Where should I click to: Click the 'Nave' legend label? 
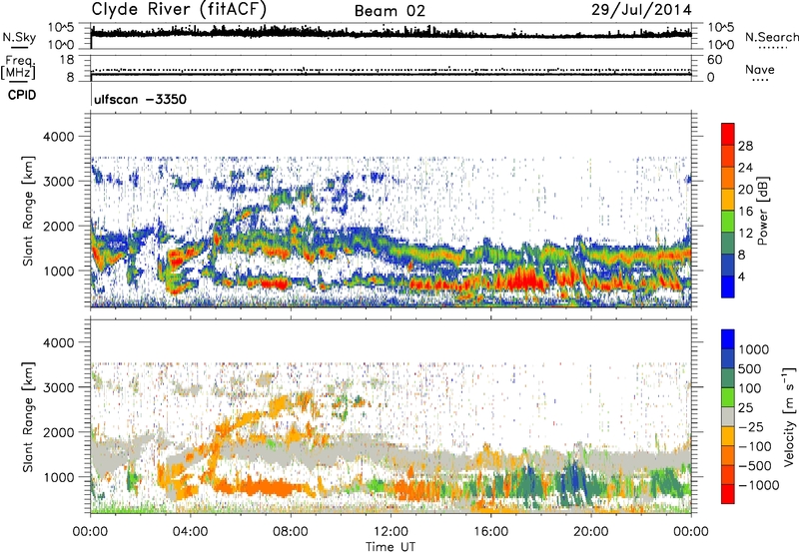760,69
